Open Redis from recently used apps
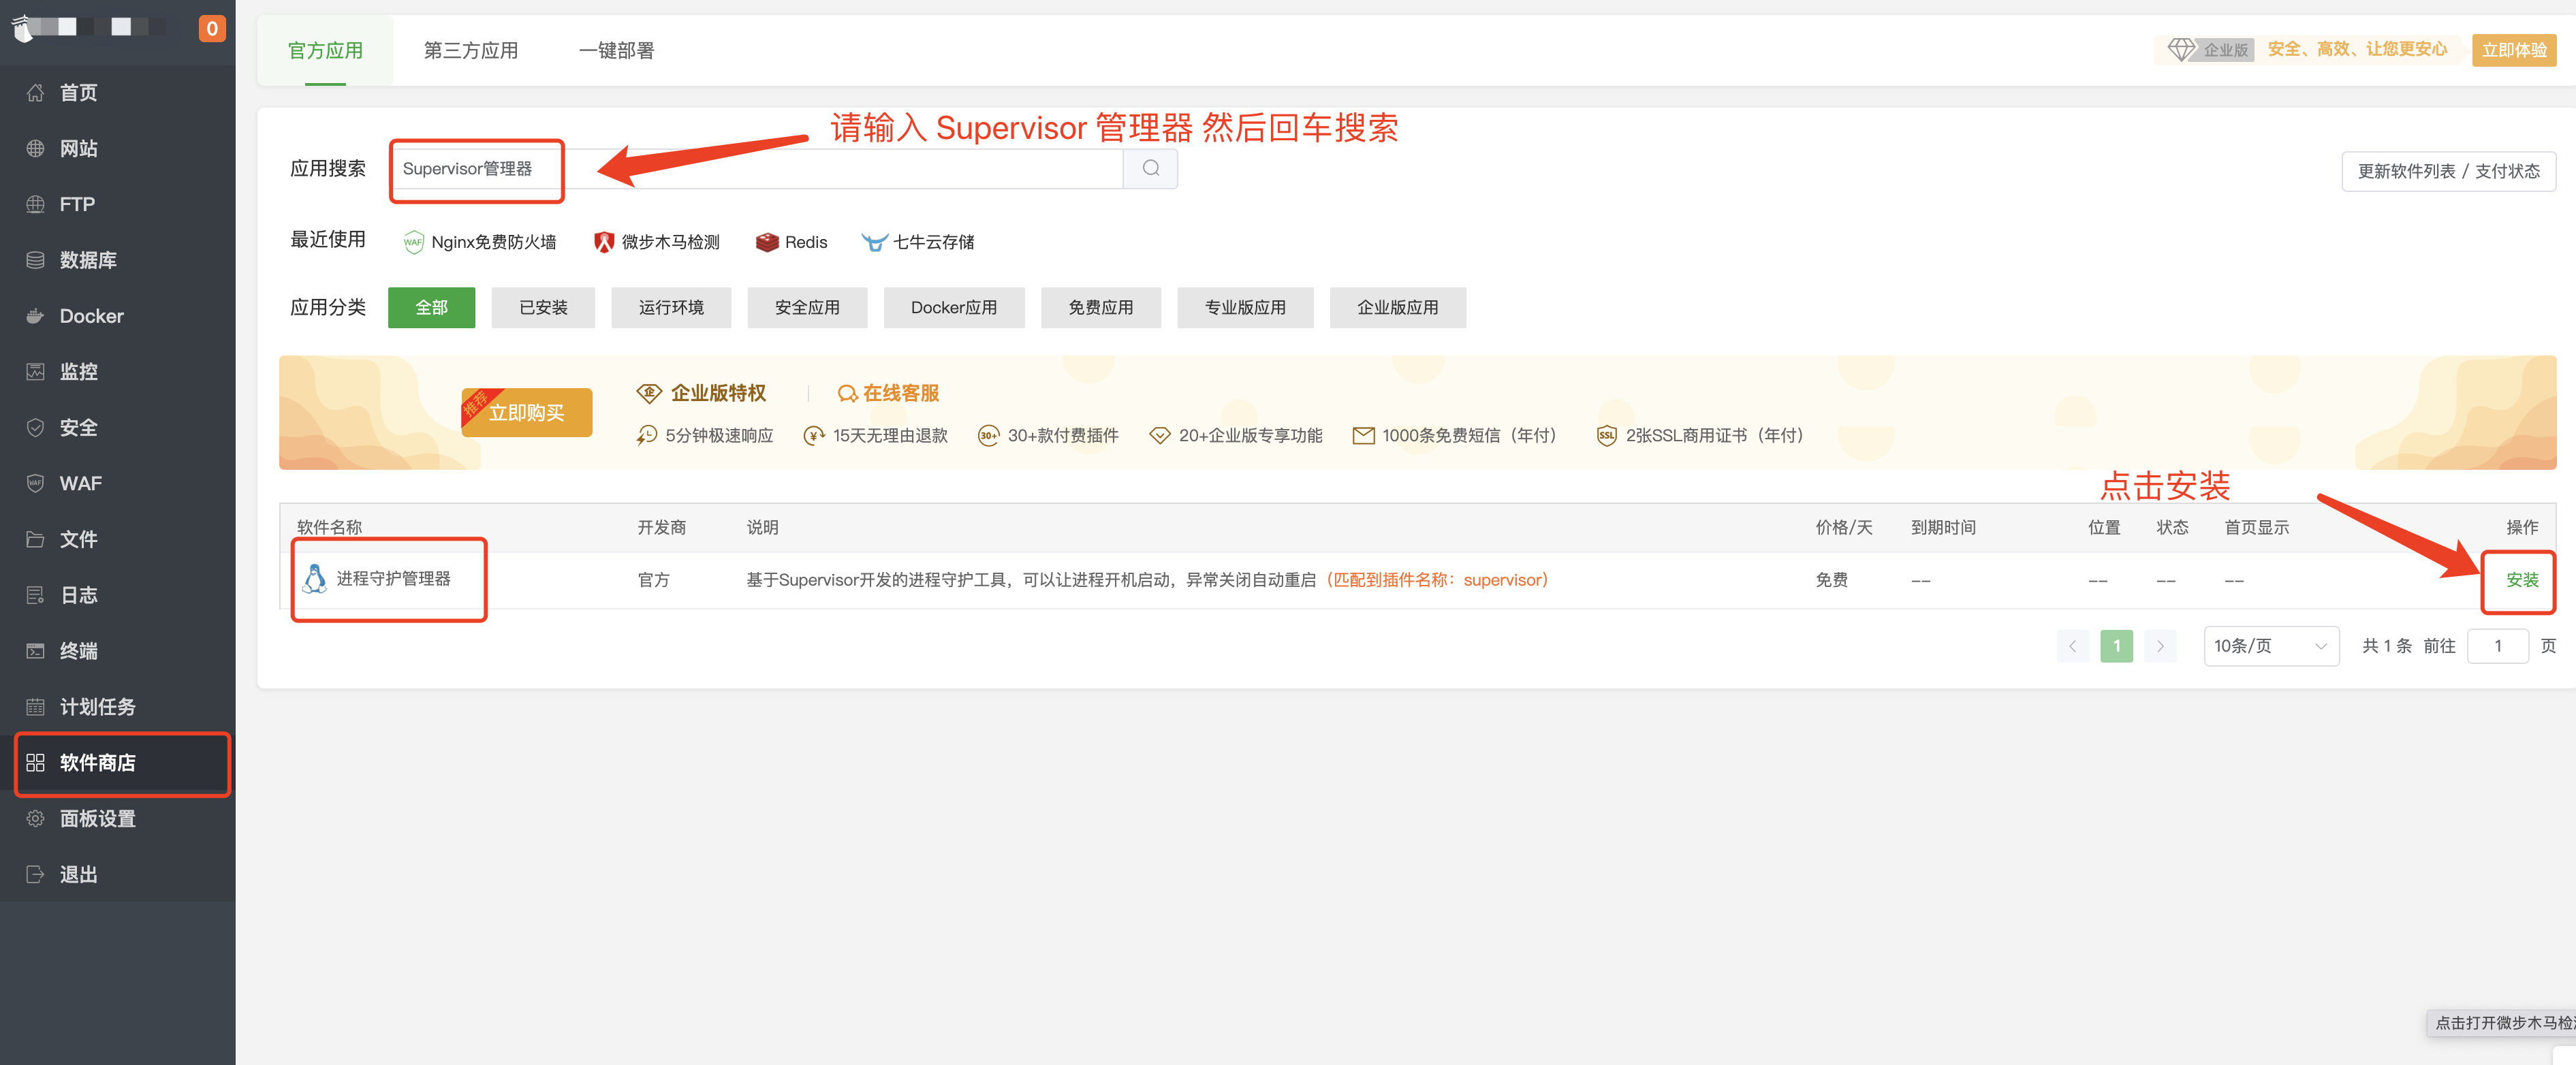The image size is (2576, 1065). tap(792, 242)
